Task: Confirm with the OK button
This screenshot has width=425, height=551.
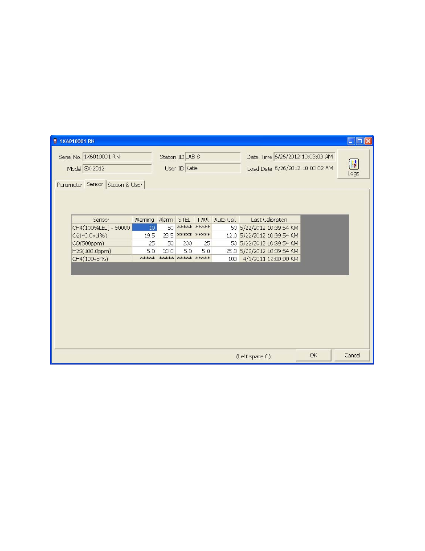Action: pos(313,356)
